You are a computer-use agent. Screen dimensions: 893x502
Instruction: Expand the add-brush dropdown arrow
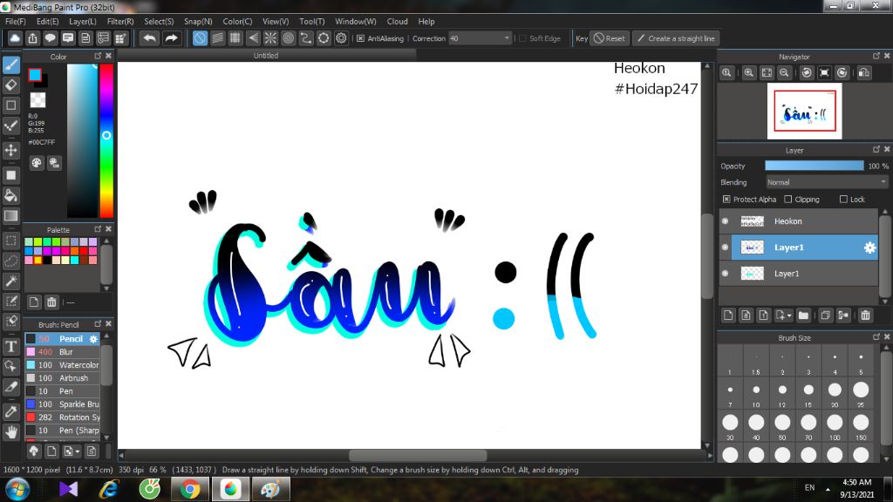[x=78, y=451]
